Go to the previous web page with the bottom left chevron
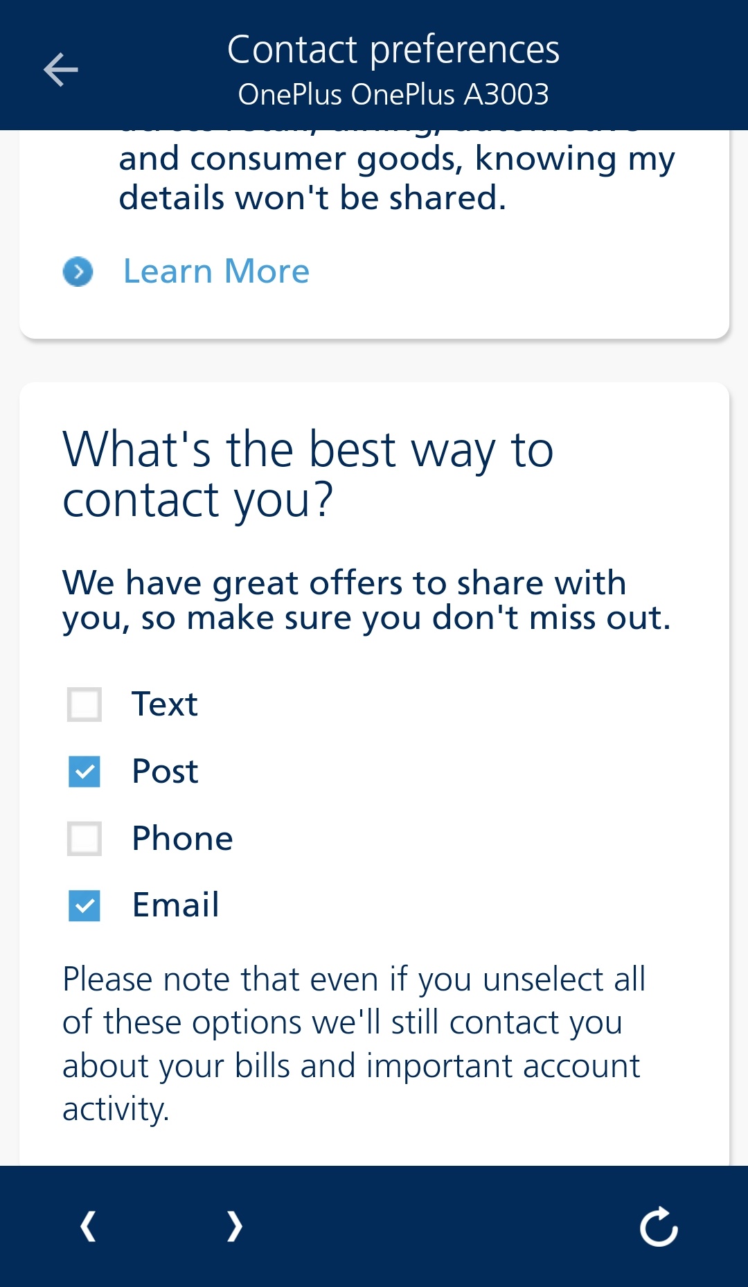Viewport: 748px width, 1287px height. 88,1226
